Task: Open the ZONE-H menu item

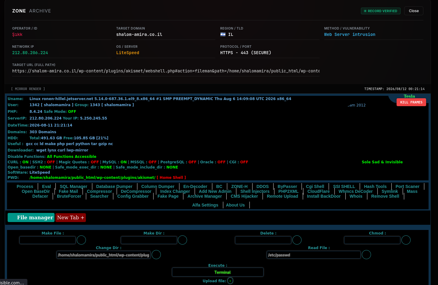Action: 239,186
